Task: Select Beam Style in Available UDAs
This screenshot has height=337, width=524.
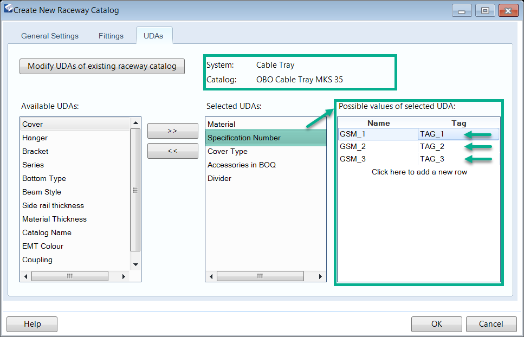Action: pyautogui.click(x=75, y=192)
